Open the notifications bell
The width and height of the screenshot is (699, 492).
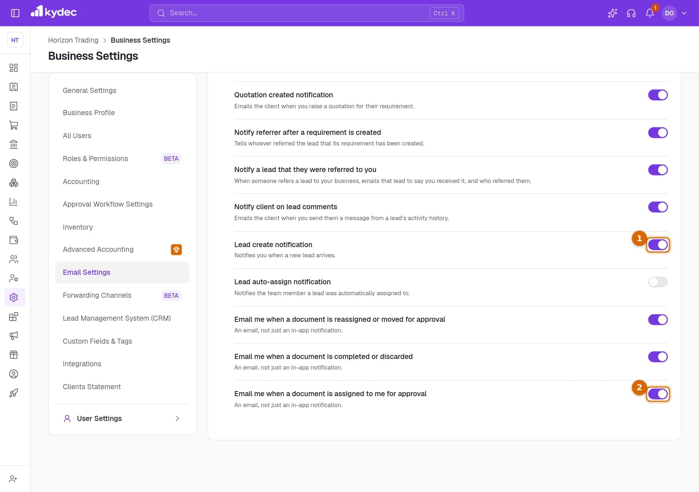[649, 13]
